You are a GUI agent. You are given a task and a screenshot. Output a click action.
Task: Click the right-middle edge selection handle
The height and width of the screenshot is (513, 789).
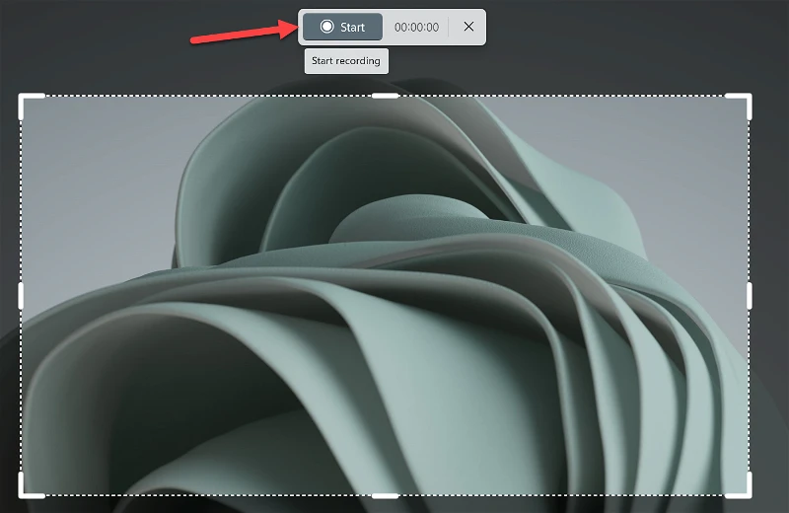(750, 296)
